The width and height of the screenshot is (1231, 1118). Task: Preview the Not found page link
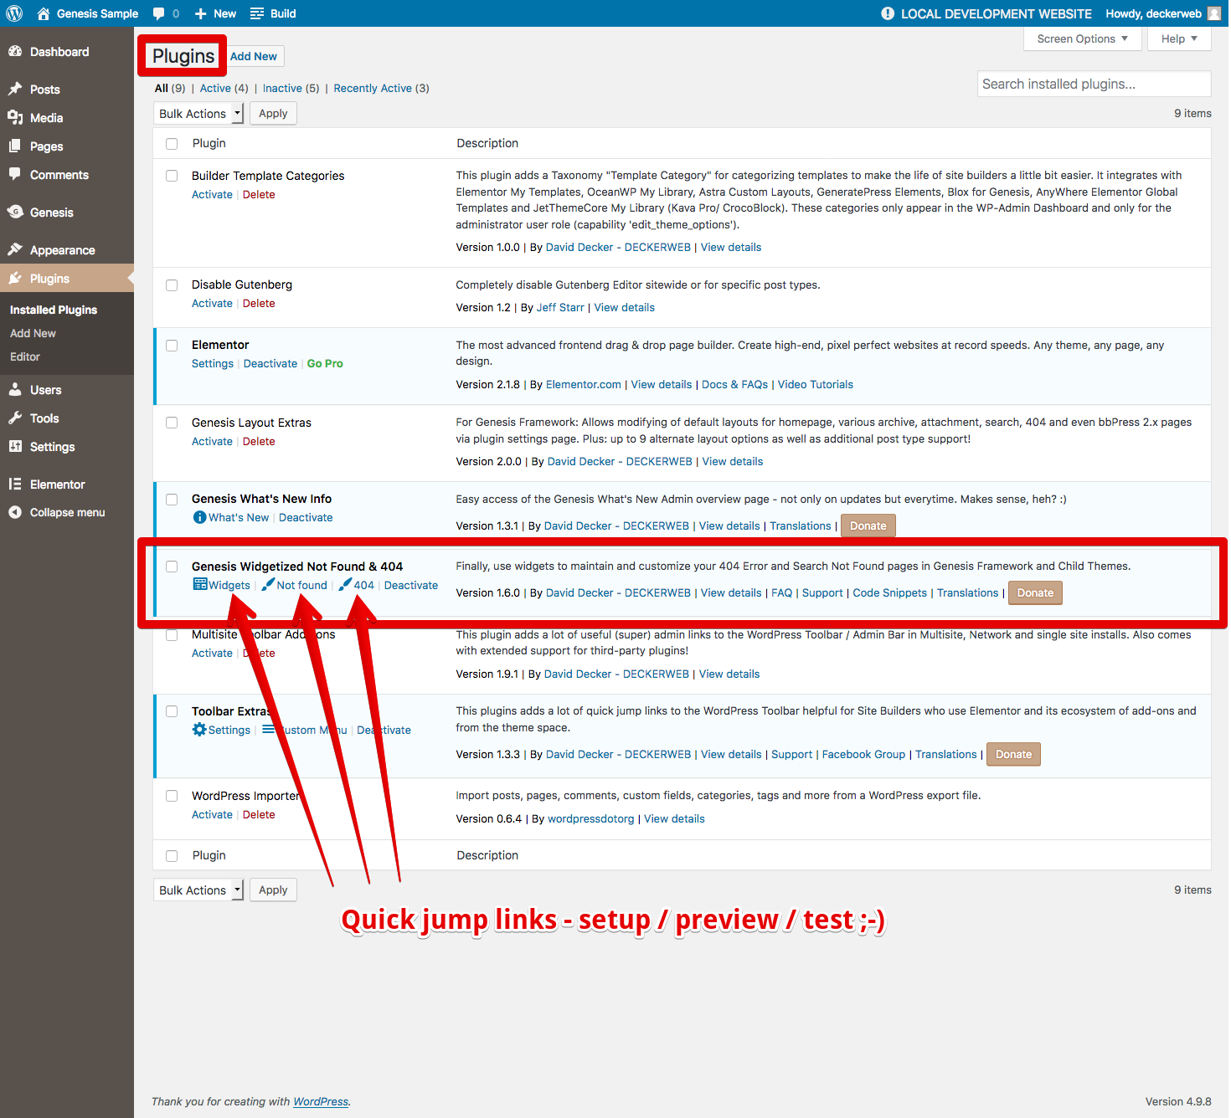point(294,585)
